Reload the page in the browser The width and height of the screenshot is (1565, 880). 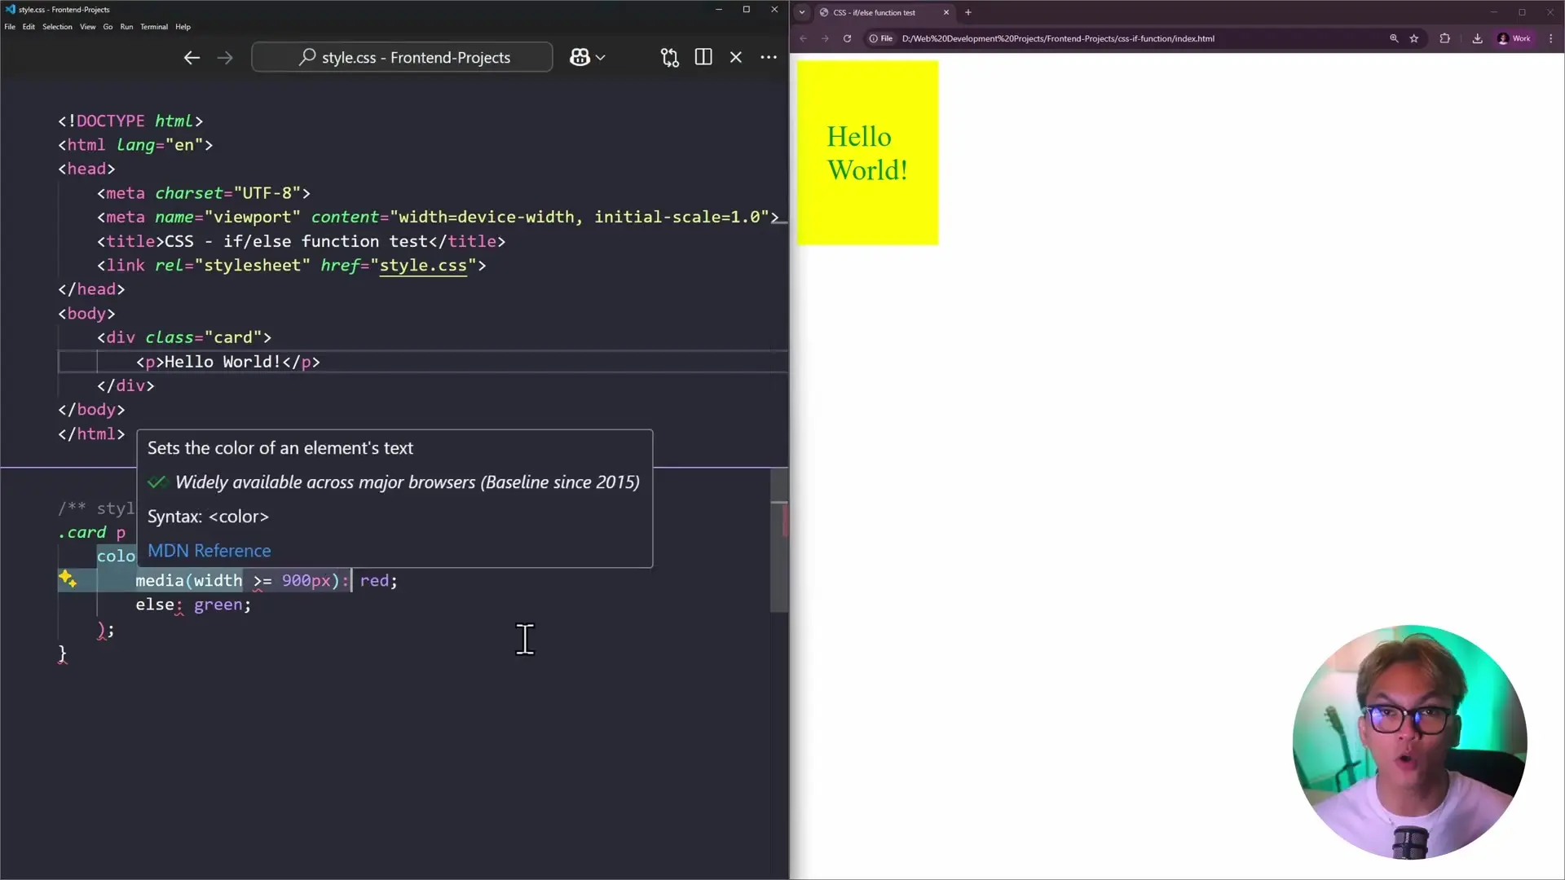(847, 38)
